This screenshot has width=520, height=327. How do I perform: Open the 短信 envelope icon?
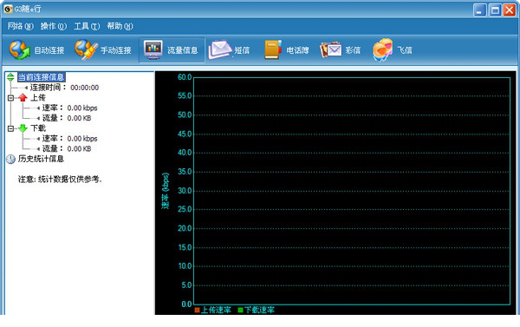click(x=219, y=49)
